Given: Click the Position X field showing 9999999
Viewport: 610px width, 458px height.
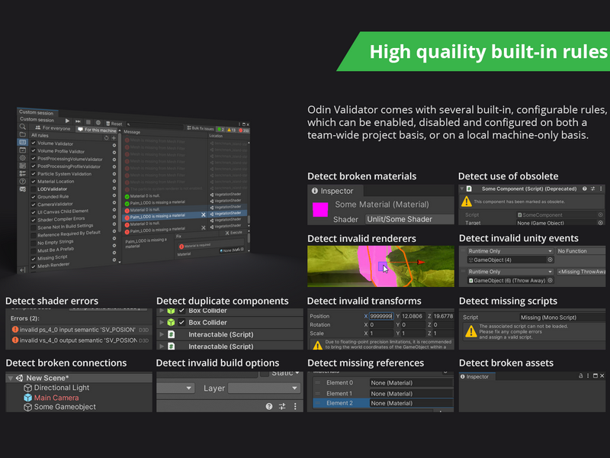Looking at the screenshot, I should [380, 316].
